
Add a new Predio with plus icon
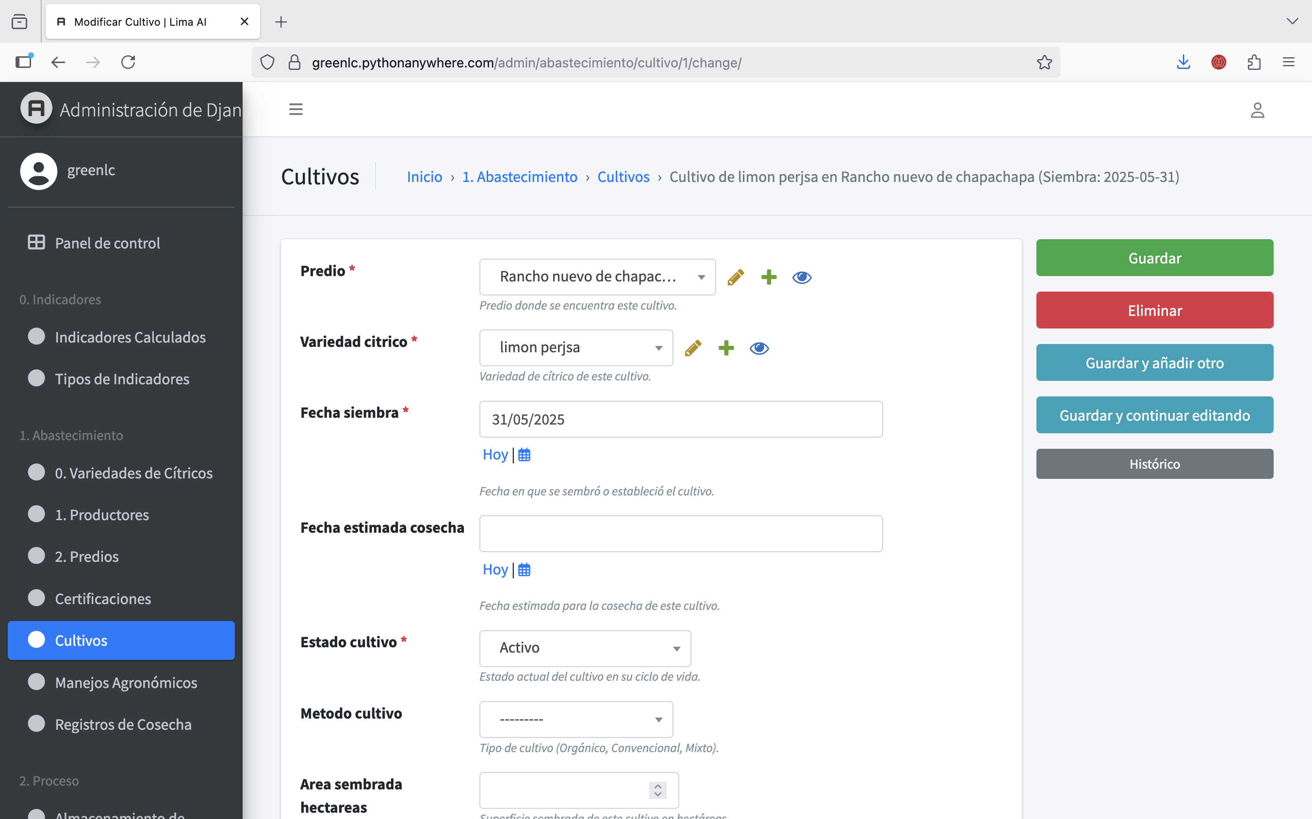(768, 278)
